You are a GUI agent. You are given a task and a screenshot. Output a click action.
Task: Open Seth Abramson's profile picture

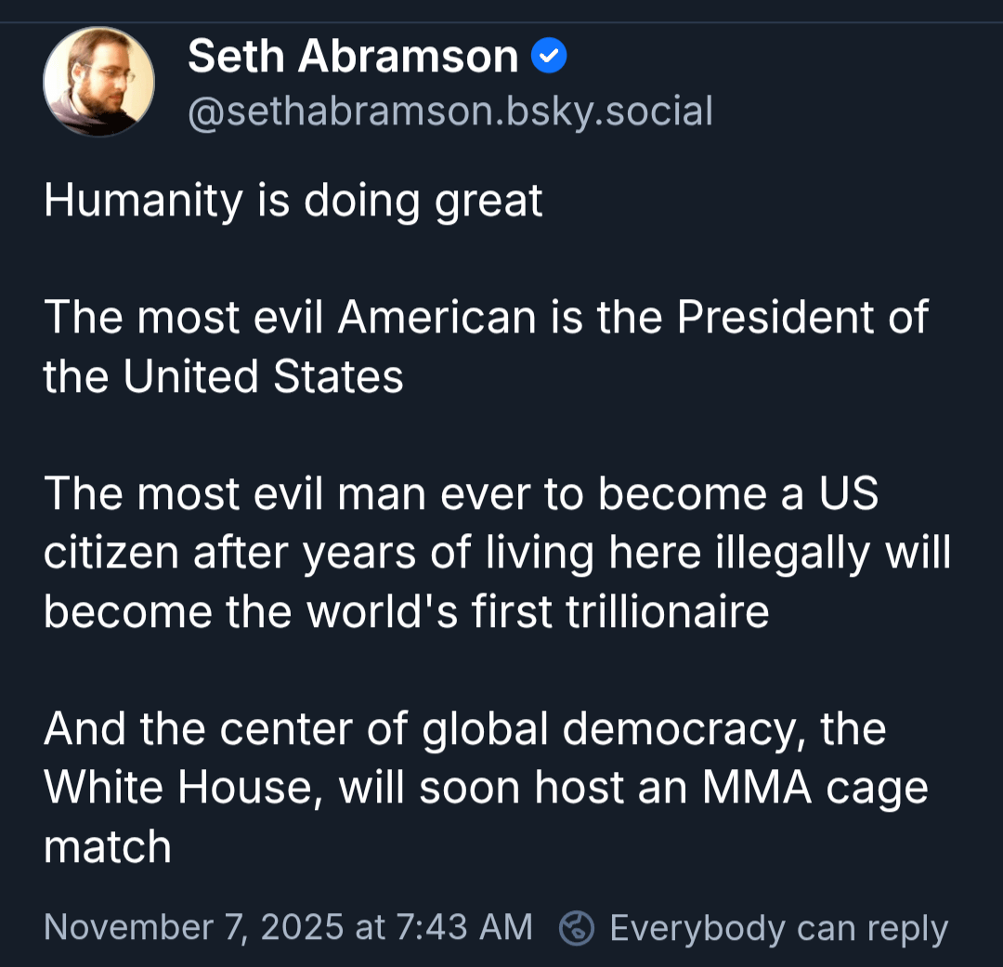pyautogui.click(x=98, y=82)
